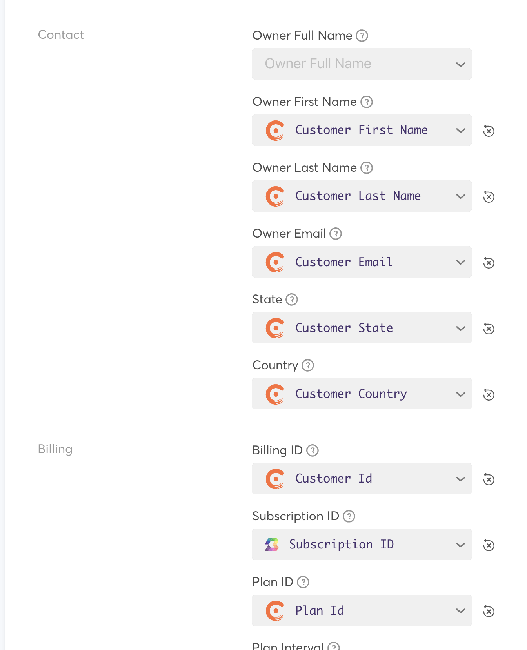The height and width of the screenshot is (650, 527).
Task: Show help for Billing ID field
Action: pyautogui.click(x=312, y=450)
